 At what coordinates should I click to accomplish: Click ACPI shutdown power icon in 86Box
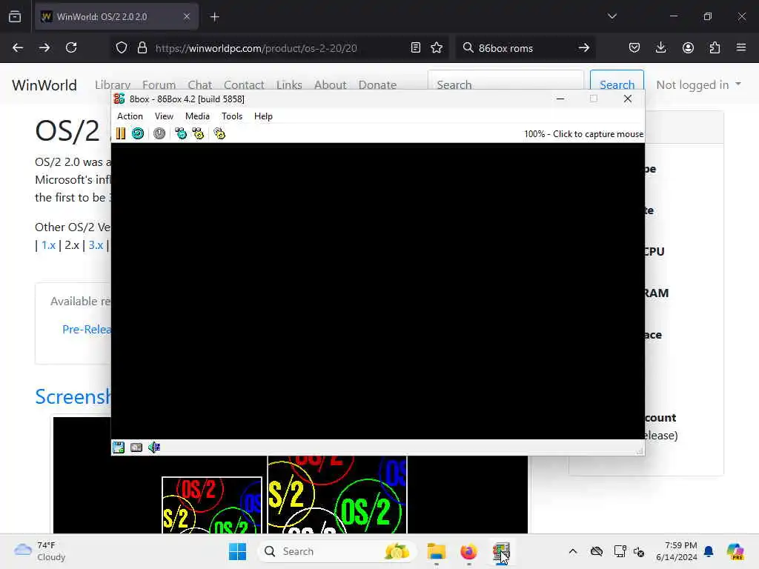(159, 133)
